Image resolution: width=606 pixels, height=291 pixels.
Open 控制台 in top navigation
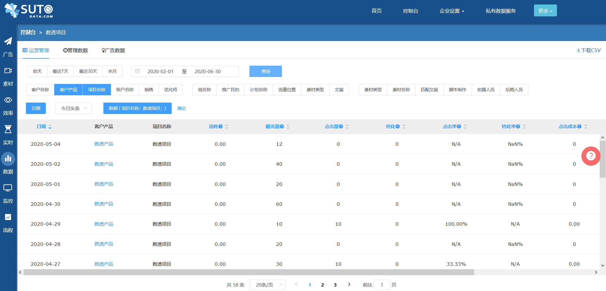point(411,11)
